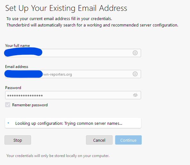Click the blue loading spinner dot
Screen dimensions: 190x165
click(x=8, y=123)
